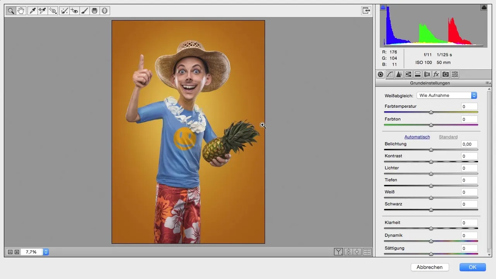
Task: Focus the Kontrast value field
Action: pos(469,156)
